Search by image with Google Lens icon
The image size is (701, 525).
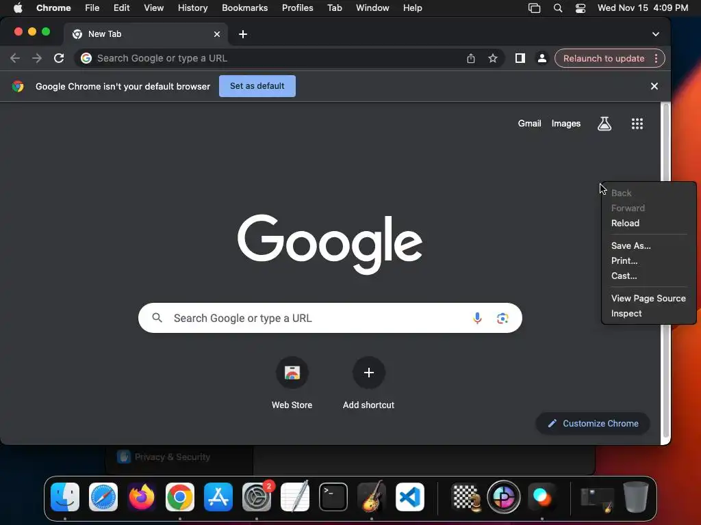pyautogui.click(x=502, y=318)
